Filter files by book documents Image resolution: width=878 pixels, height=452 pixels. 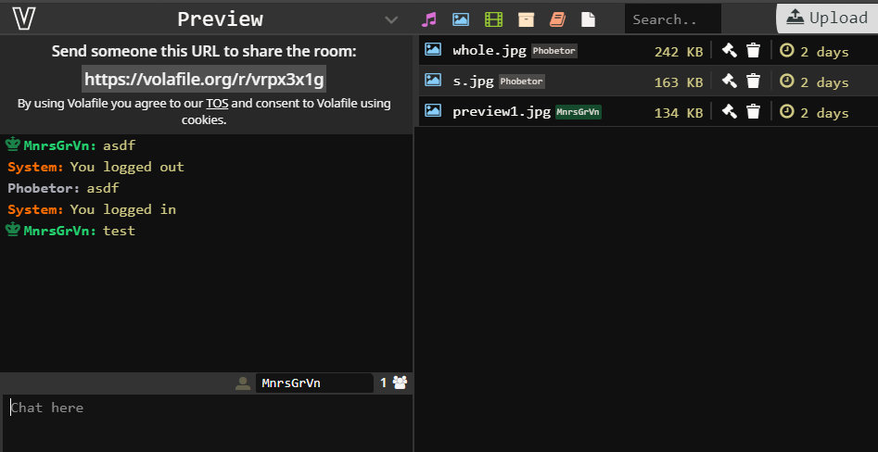point(558,19)
